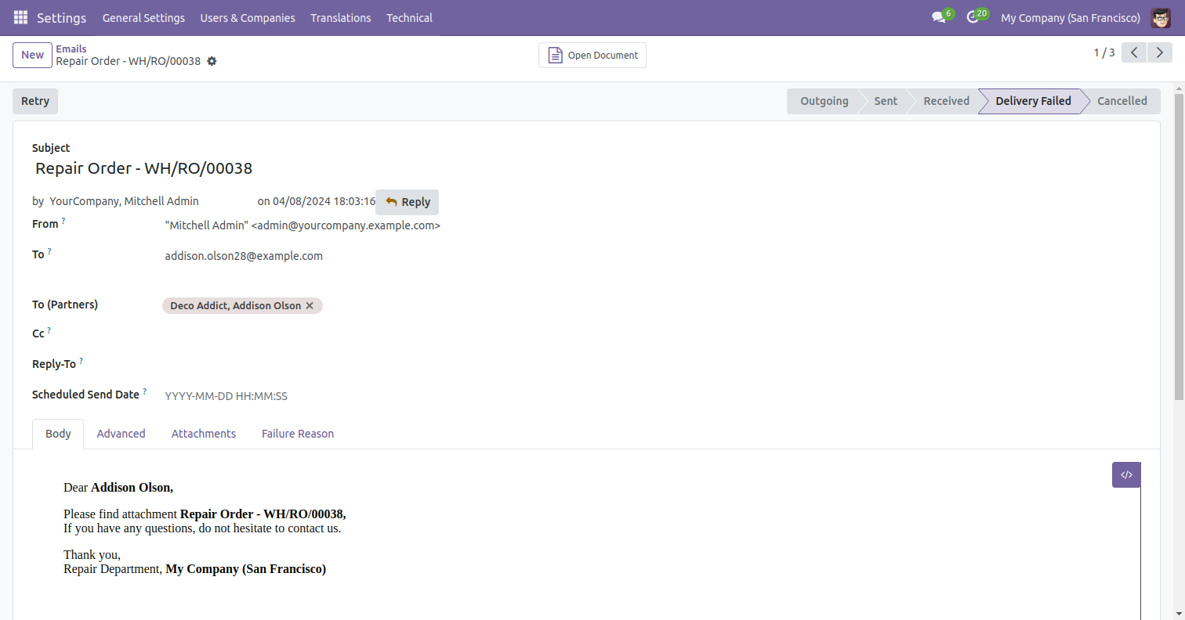Select the Delivery Failed status
Viewport: 1185px width, 620px height.
tap(1033, 101)
